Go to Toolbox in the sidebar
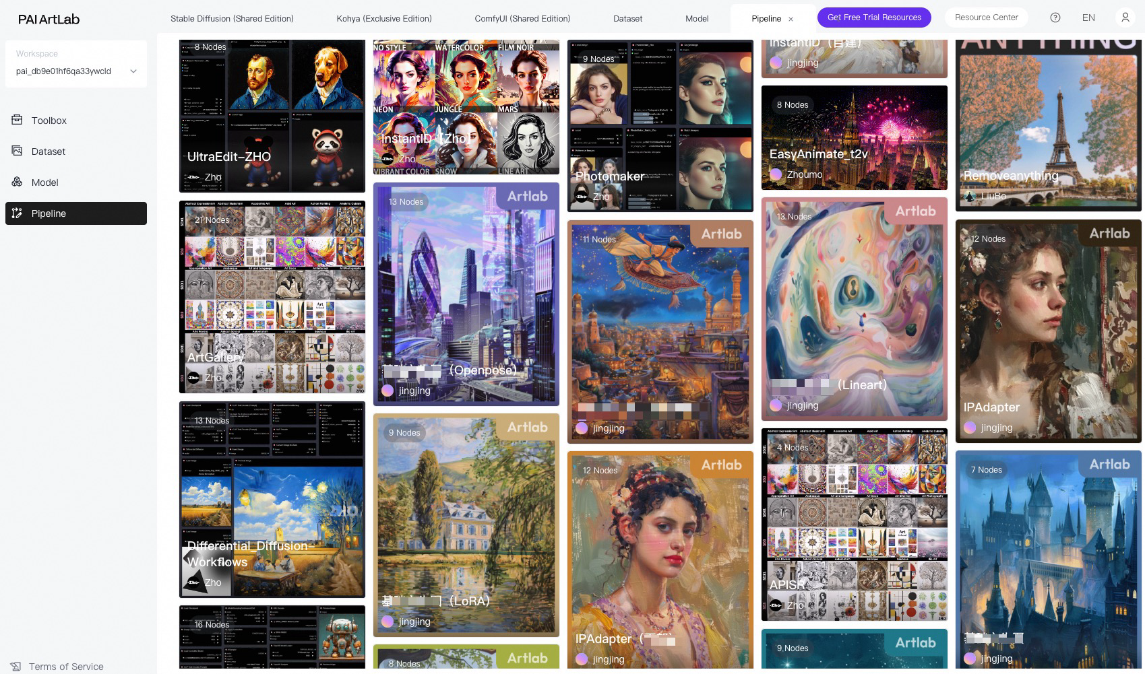This screenshot has height=674, width=1145. pos(76,120)
